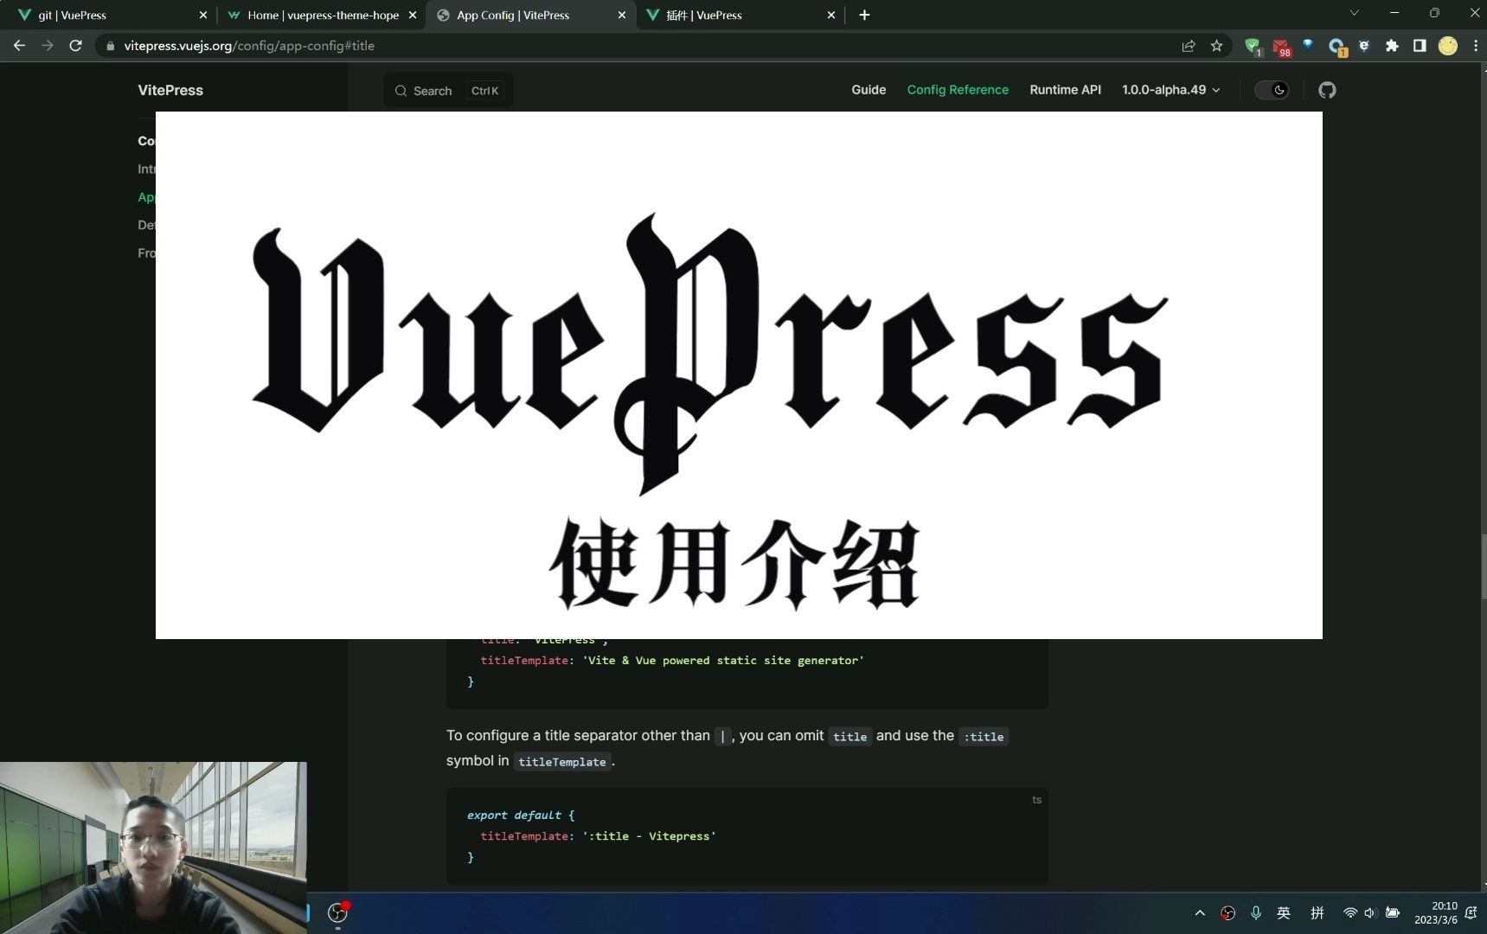Viewport: 1487px width, 934px height.
Task: Bookmark this page with star
Action: [x=1216, y=46]
